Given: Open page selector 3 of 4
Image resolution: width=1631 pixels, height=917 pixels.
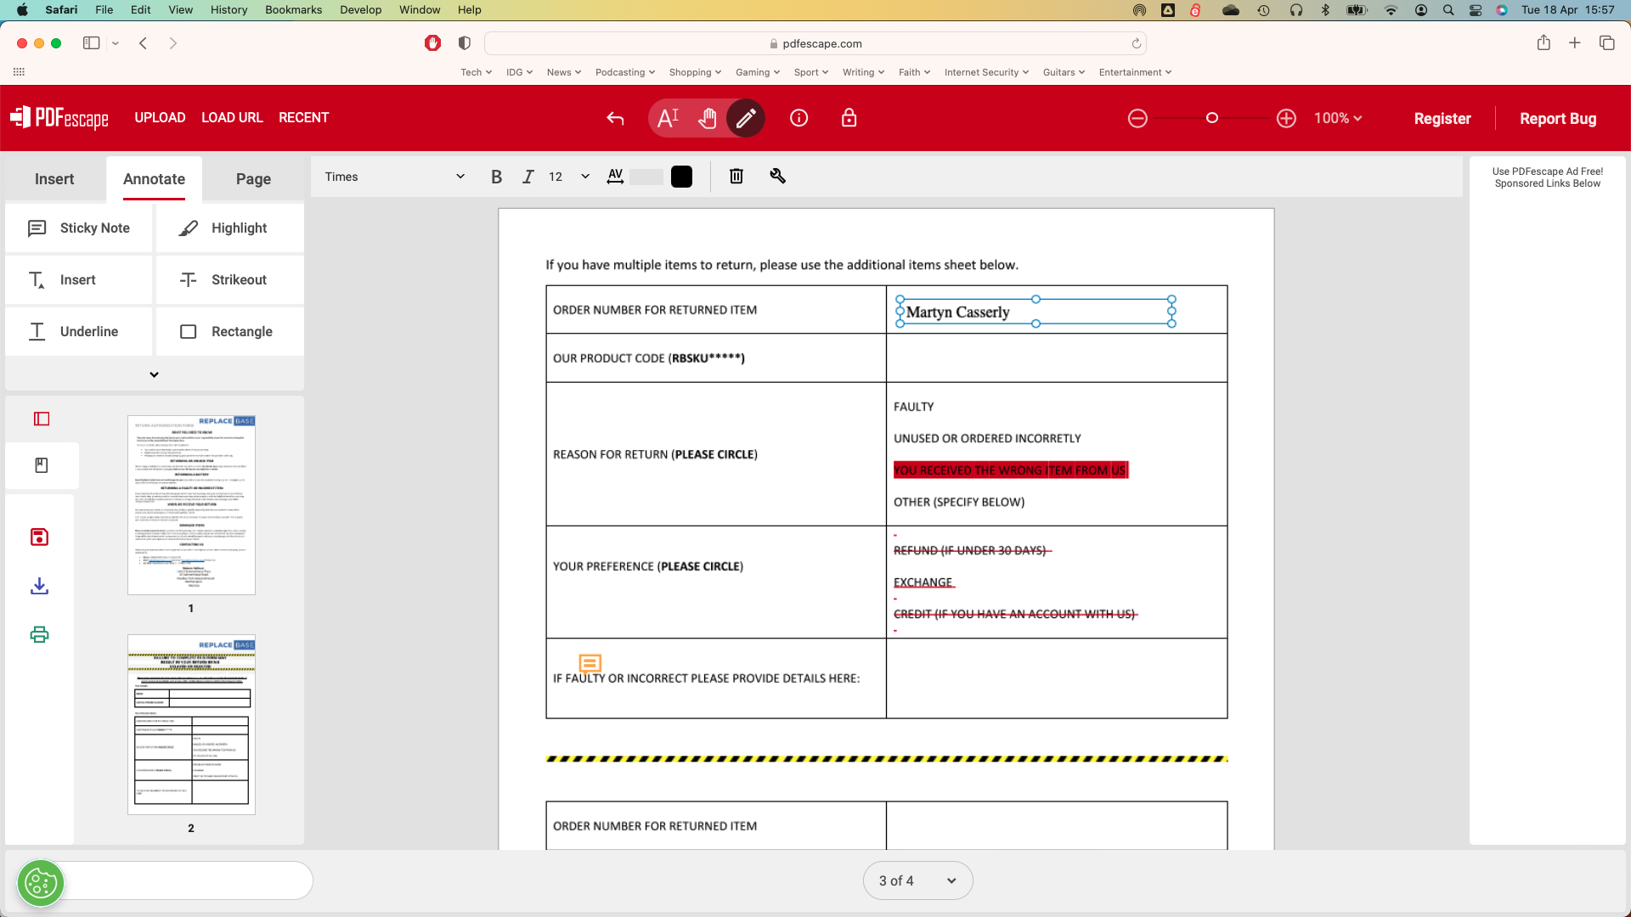Looking at the screenshot, I should [x=917, y=880].
